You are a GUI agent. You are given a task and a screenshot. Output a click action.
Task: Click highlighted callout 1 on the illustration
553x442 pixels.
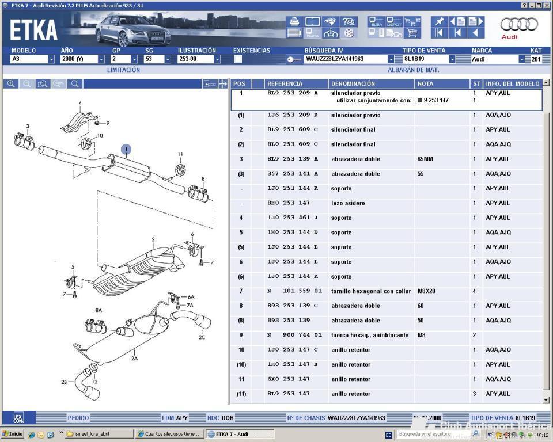[x=126, y=150]
